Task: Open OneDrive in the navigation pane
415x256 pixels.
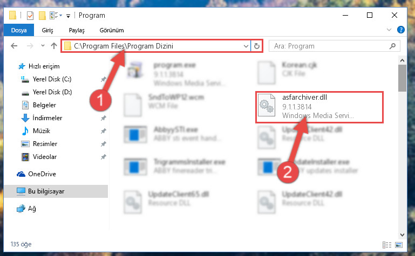Action: (42, 174)
